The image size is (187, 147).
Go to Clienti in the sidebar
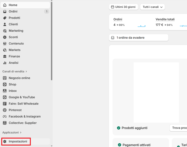click(13, 24)
